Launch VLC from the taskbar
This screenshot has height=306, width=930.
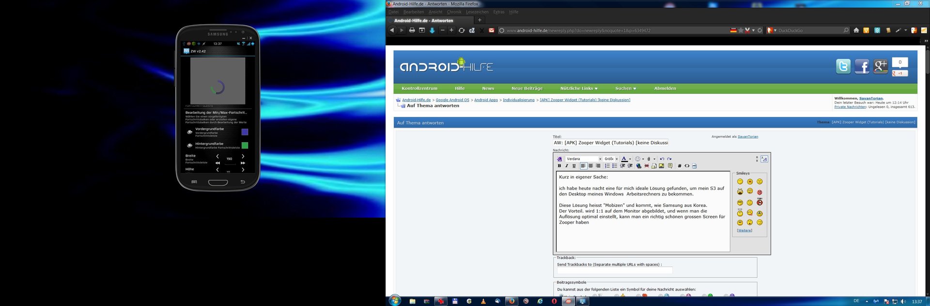pos(483,301)
